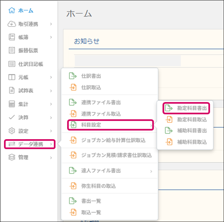224x222 pixels.
Task: Choose 勘定科目書出 from the submenu
Action: 192,108
